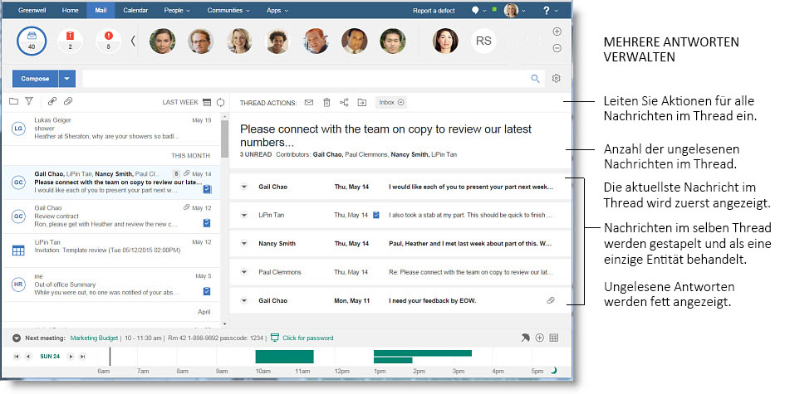
Task: Go to previous day arrow beside SUN 24
Action: 28,357
